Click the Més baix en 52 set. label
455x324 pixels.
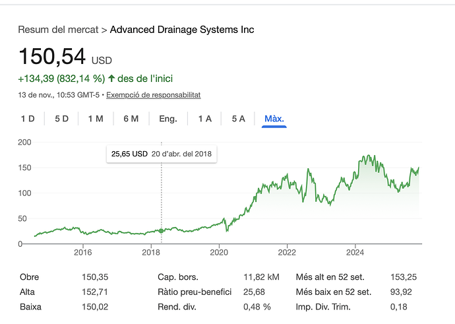click(334, 292)
